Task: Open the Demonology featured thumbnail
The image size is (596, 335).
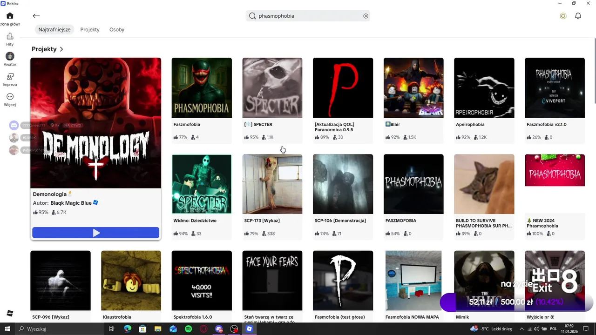Action: pos(96,123)
